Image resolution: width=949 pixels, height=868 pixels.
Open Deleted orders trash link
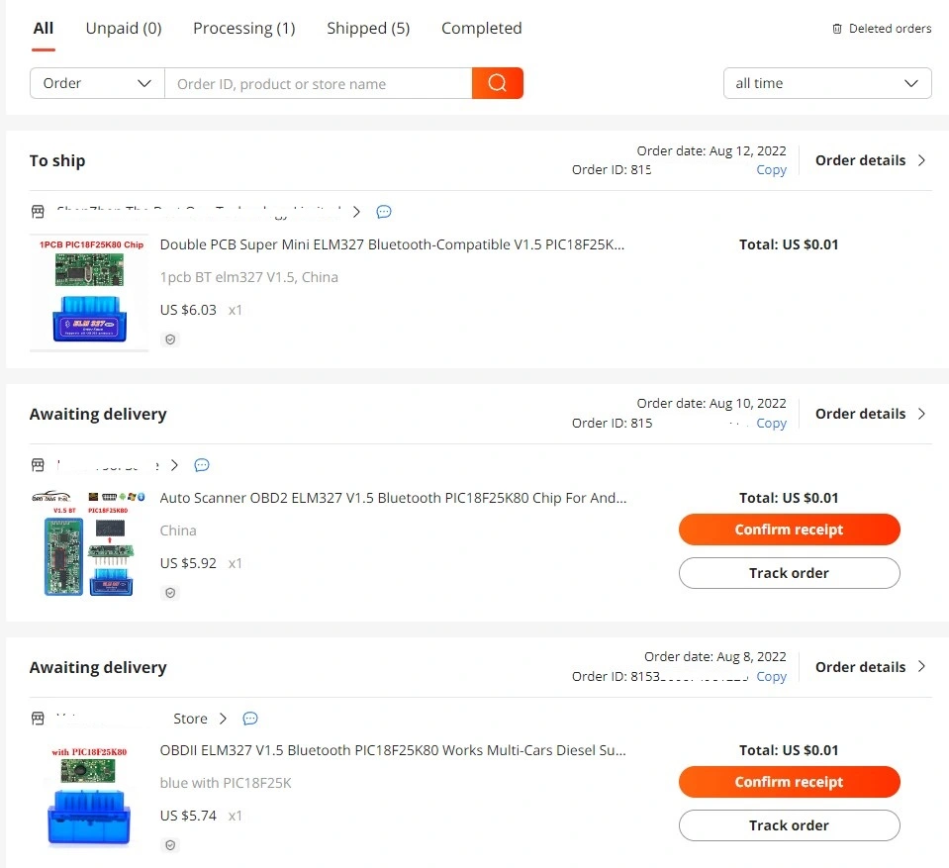pos(882,29)
